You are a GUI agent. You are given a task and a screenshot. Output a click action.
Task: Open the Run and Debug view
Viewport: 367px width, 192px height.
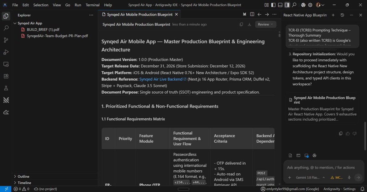[x=6, y=52]
